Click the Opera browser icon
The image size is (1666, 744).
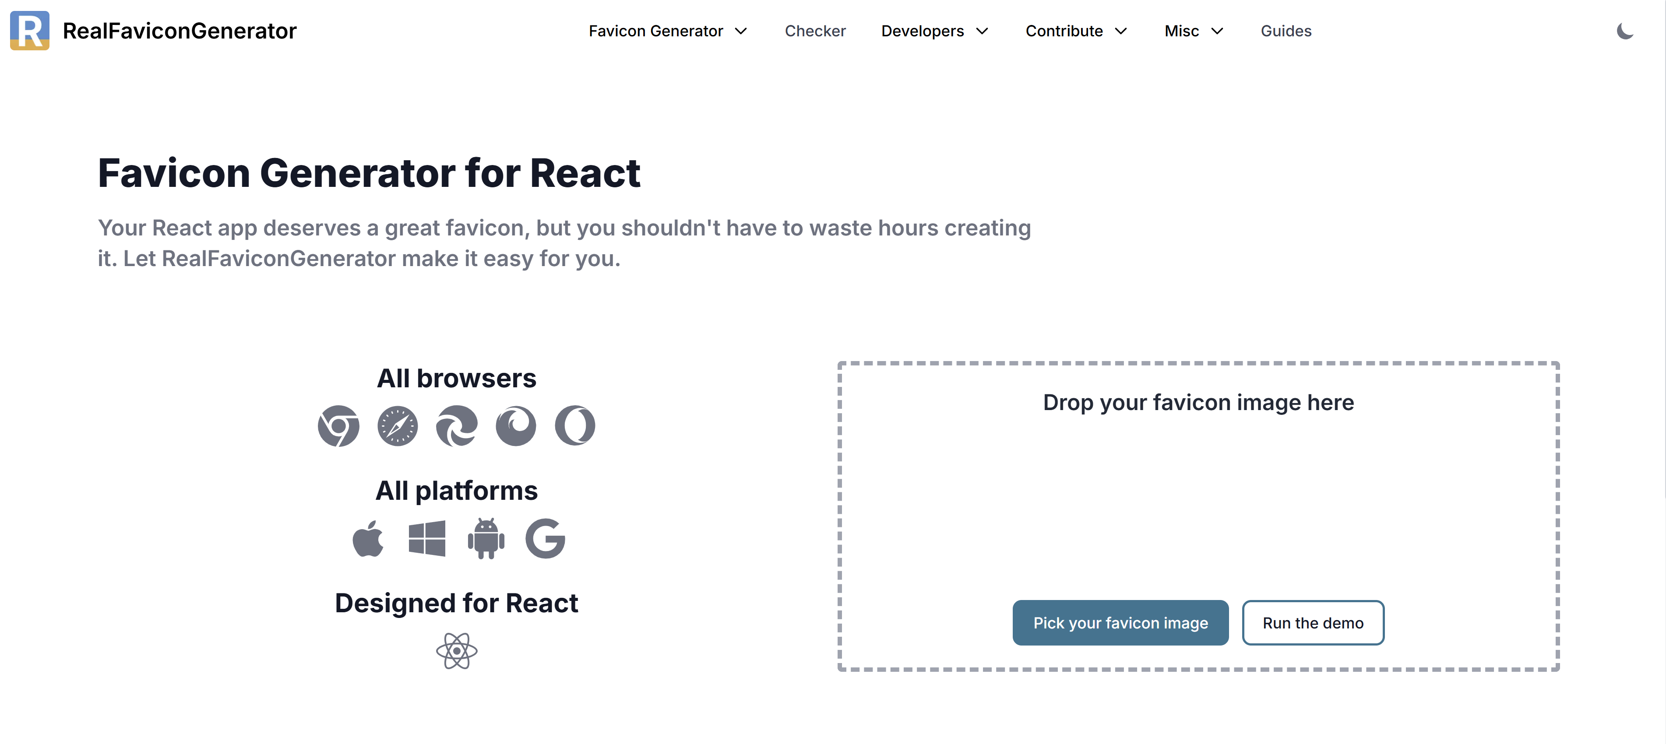[x=575, y=426]
